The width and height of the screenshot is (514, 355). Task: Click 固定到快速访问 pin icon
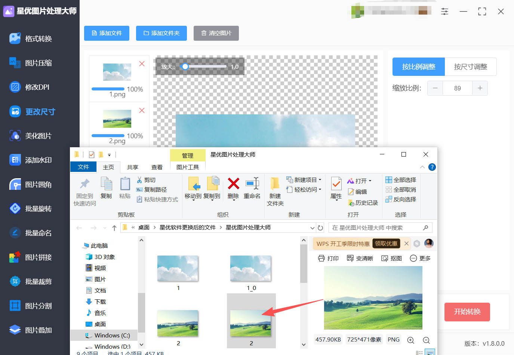[85, 183]
